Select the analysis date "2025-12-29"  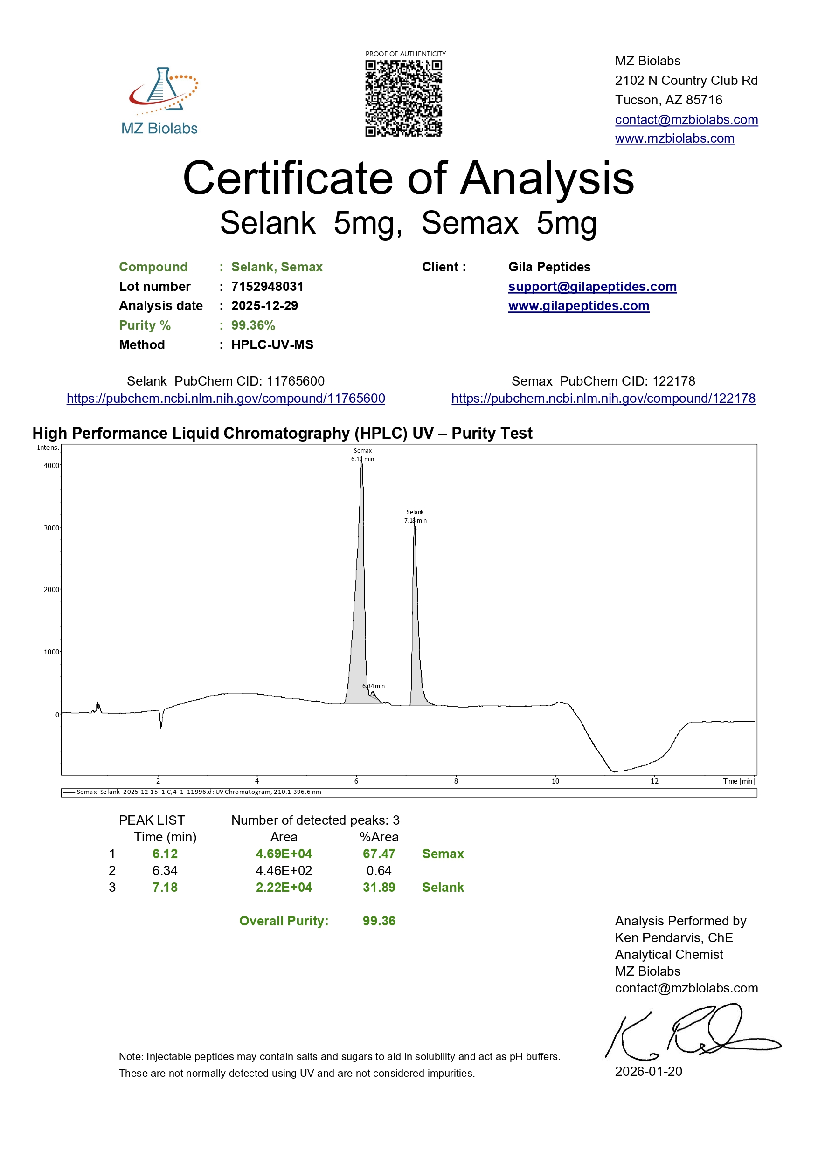pyautogui.click(x=264, y=305)
